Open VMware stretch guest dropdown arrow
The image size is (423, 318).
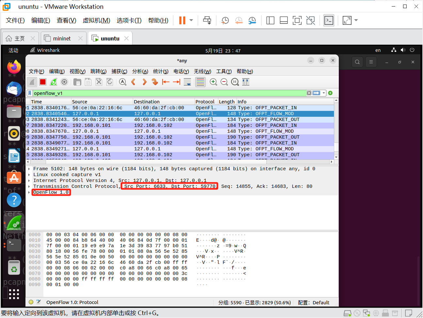(x=356, y=20)
